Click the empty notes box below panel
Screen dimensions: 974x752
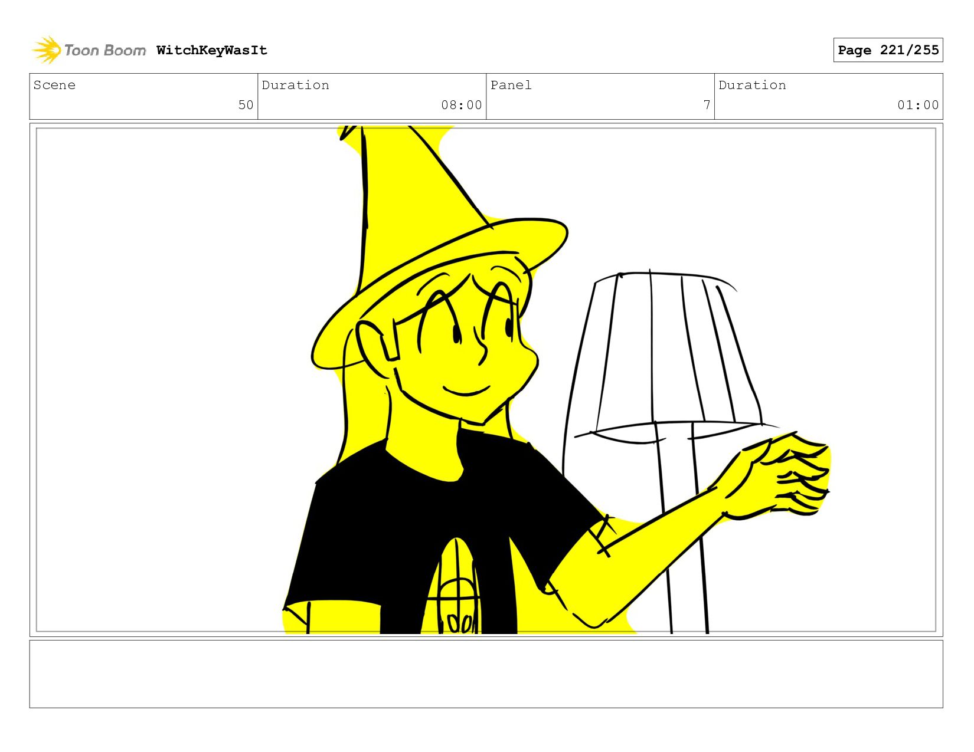pyautogui.click(x=486, y=674)
